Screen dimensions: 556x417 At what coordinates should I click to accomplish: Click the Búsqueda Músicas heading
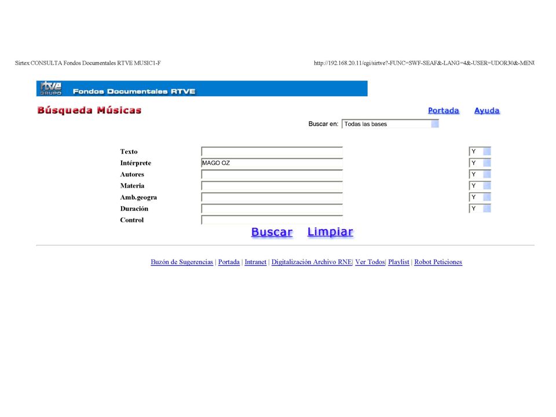pos(89,110)
